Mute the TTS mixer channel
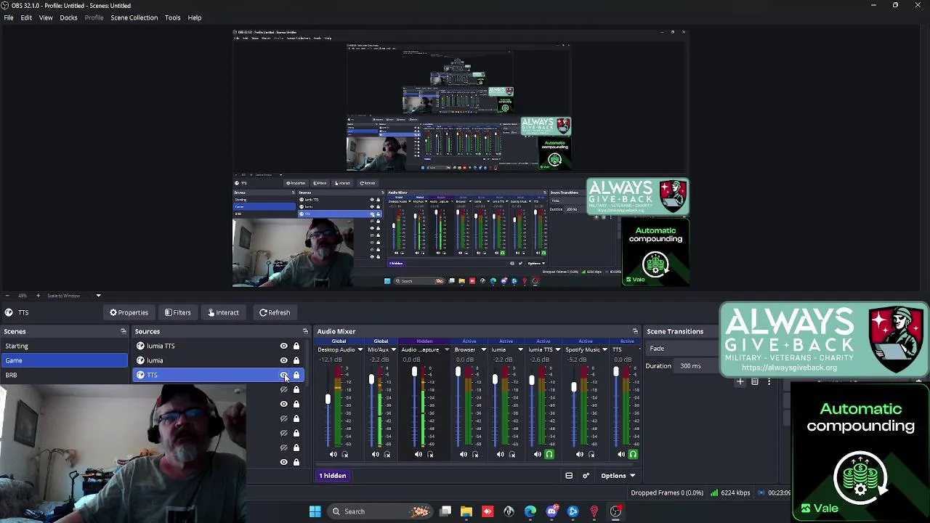Viewport: 930px width, 523px height. [621, 455]
